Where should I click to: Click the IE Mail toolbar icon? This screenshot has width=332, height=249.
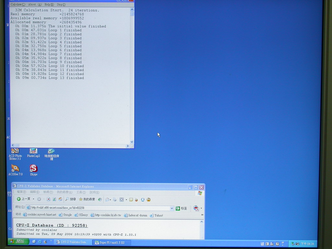coord(108,199)
